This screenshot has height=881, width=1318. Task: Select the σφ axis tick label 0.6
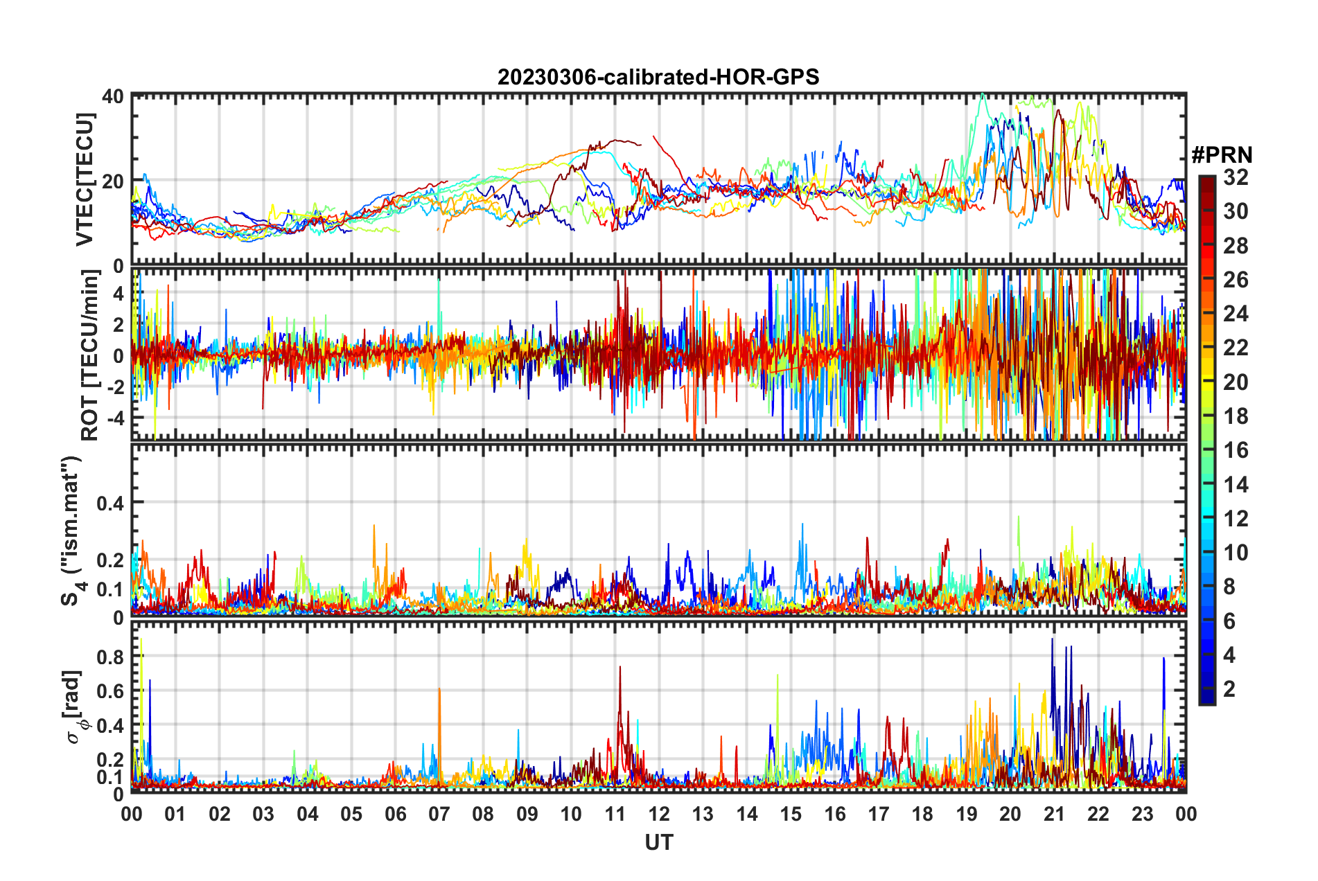point(110,691)
